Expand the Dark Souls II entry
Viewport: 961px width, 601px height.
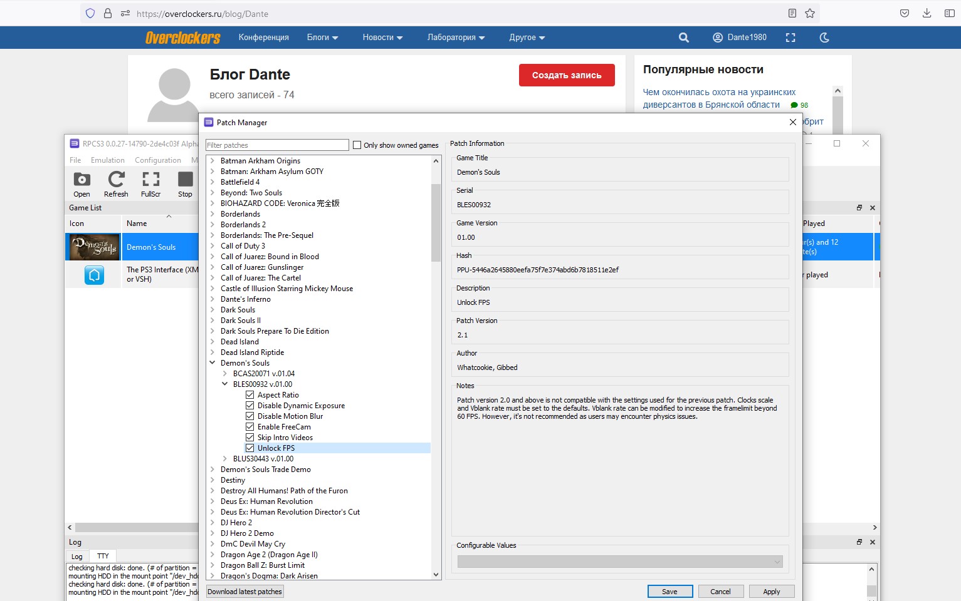(x=213, y=321)
